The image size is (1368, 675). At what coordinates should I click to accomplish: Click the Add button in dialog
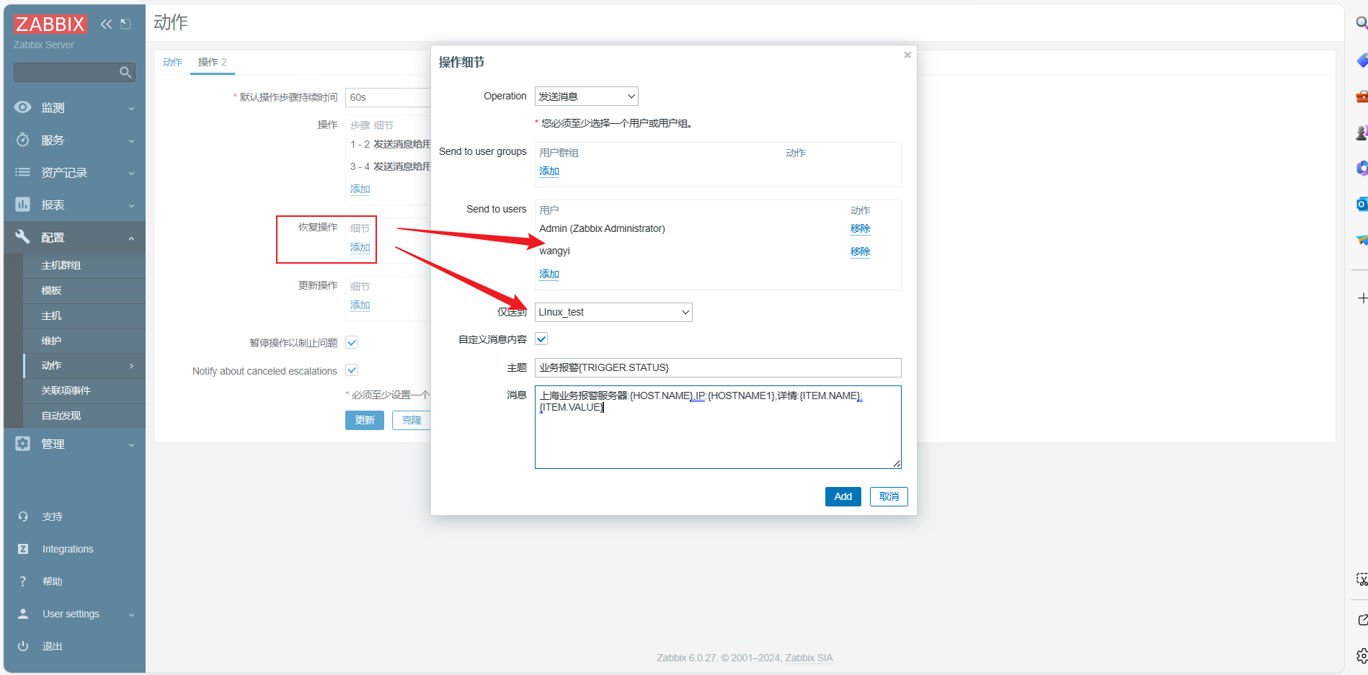(843, 496)
